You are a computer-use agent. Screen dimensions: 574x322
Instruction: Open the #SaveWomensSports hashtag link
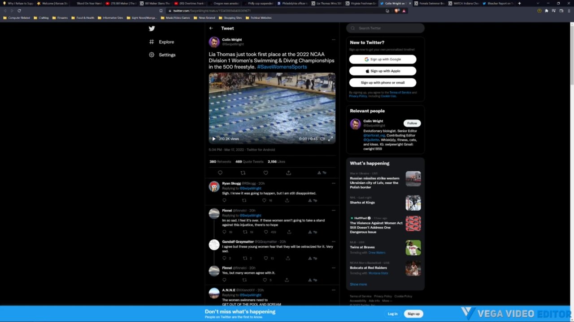point(282,67)
